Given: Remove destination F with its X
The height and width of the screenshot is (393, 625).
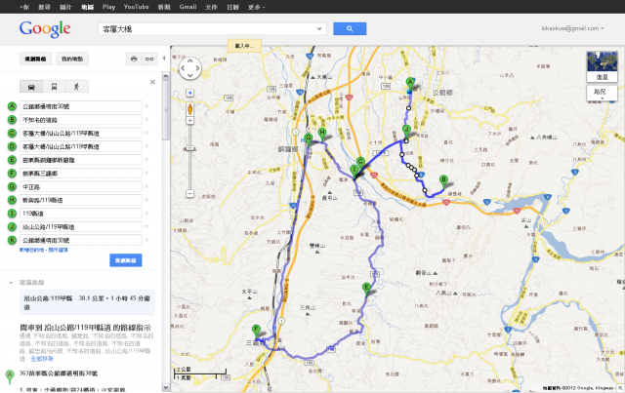Looking at the screenshot, I should [146, 173].
